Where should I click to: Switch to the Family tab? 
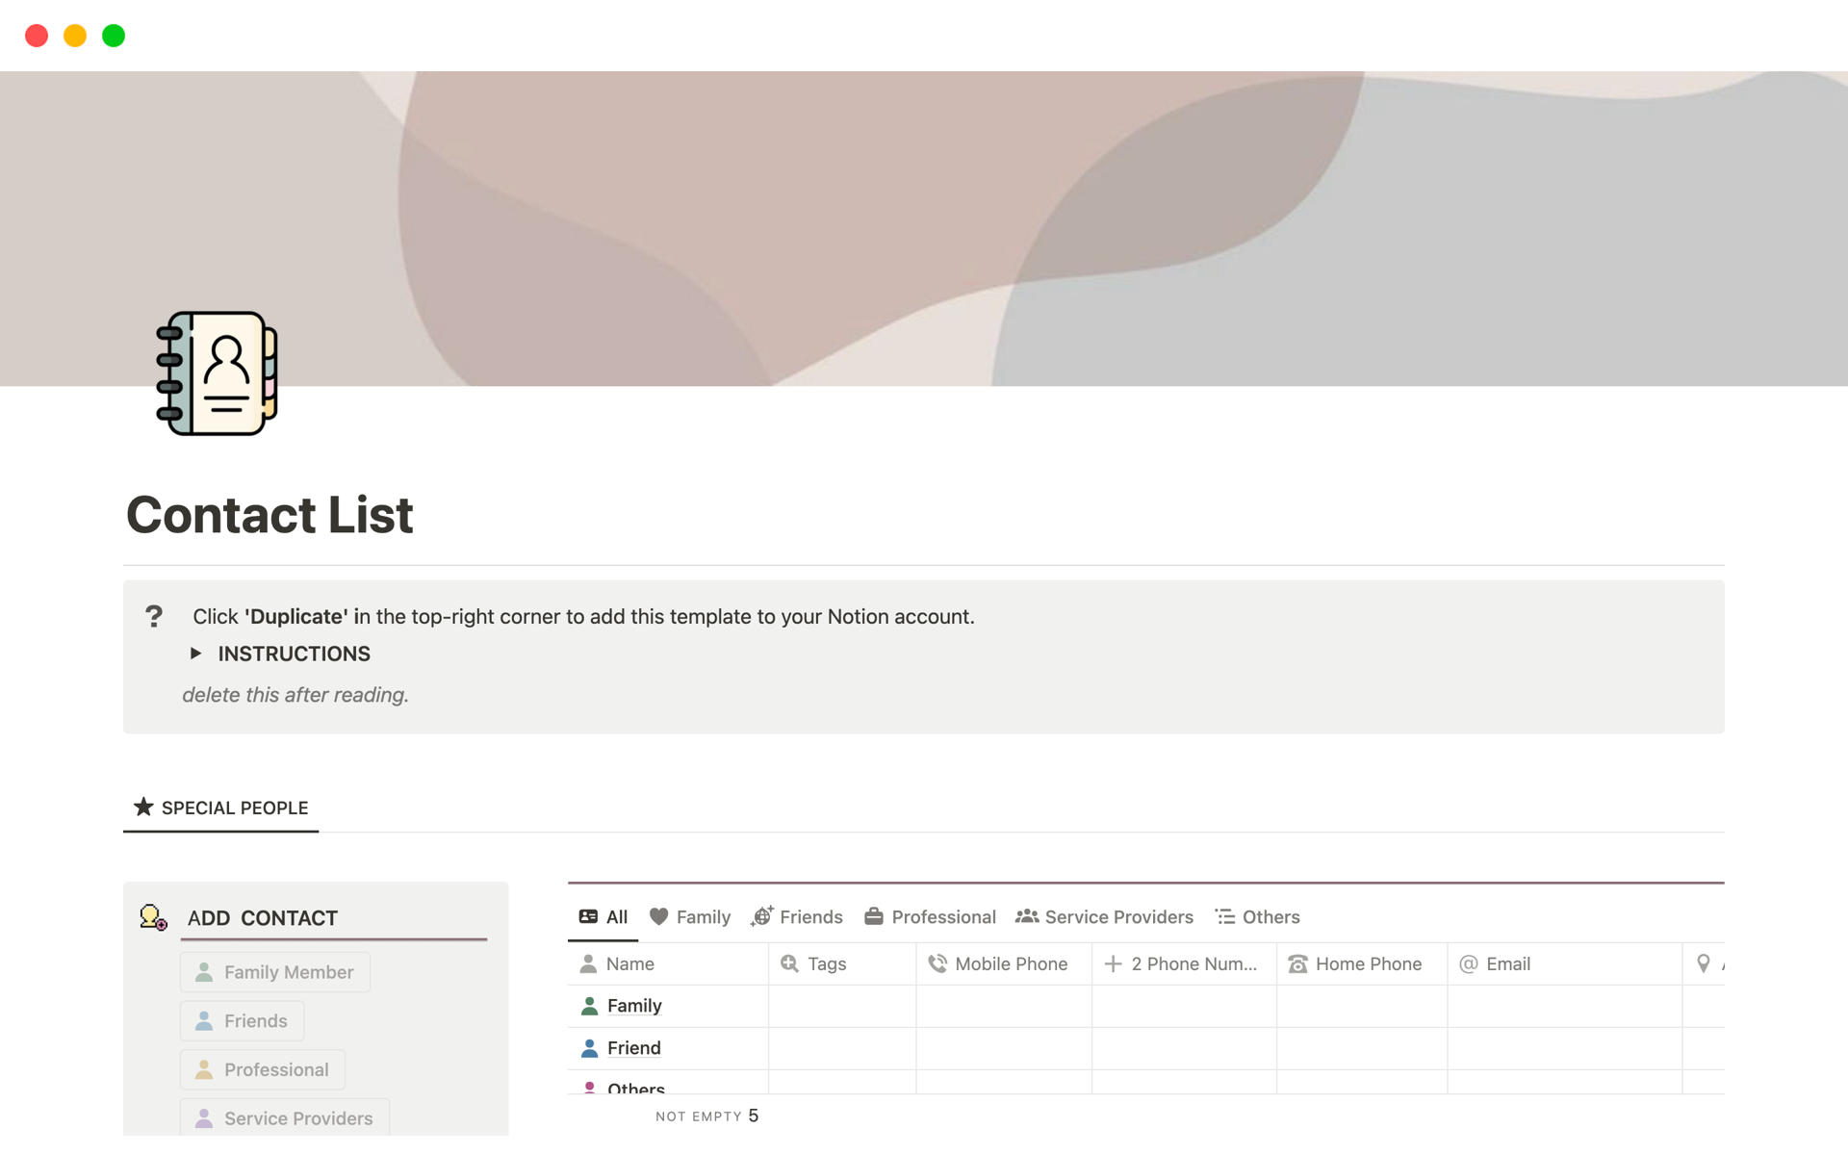[x=692, y=915]
